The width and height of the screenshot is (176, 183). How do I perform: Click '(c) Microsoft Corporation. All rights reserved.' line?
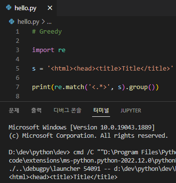88,136
